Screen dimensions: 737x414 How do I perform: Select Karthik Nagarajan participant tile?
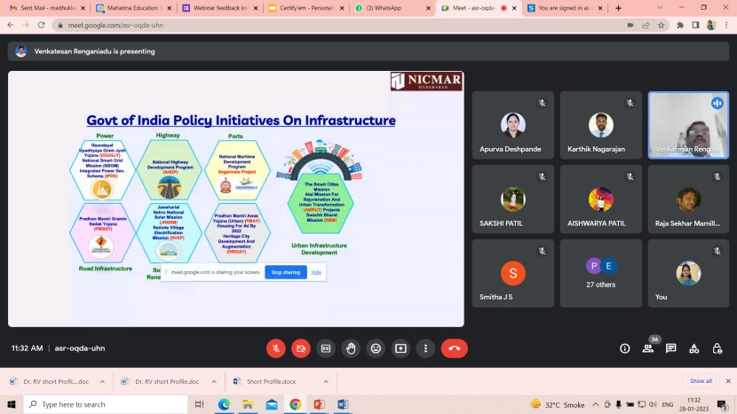coord(600,125)
